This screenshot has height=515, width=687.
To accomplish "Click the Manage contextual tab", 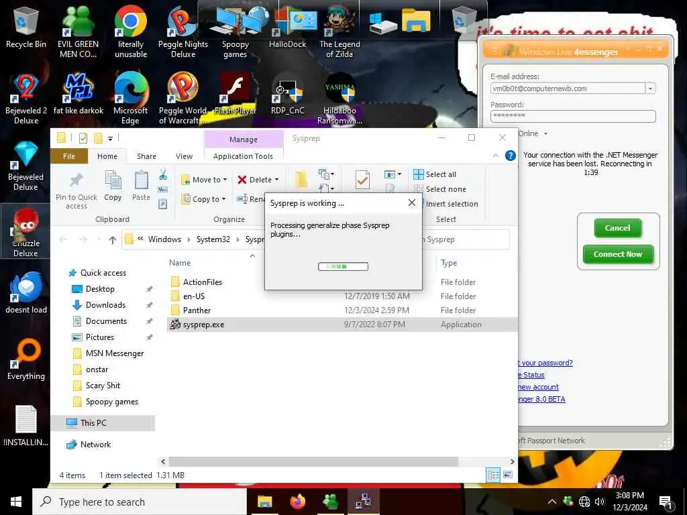I will tap(243, 139).
